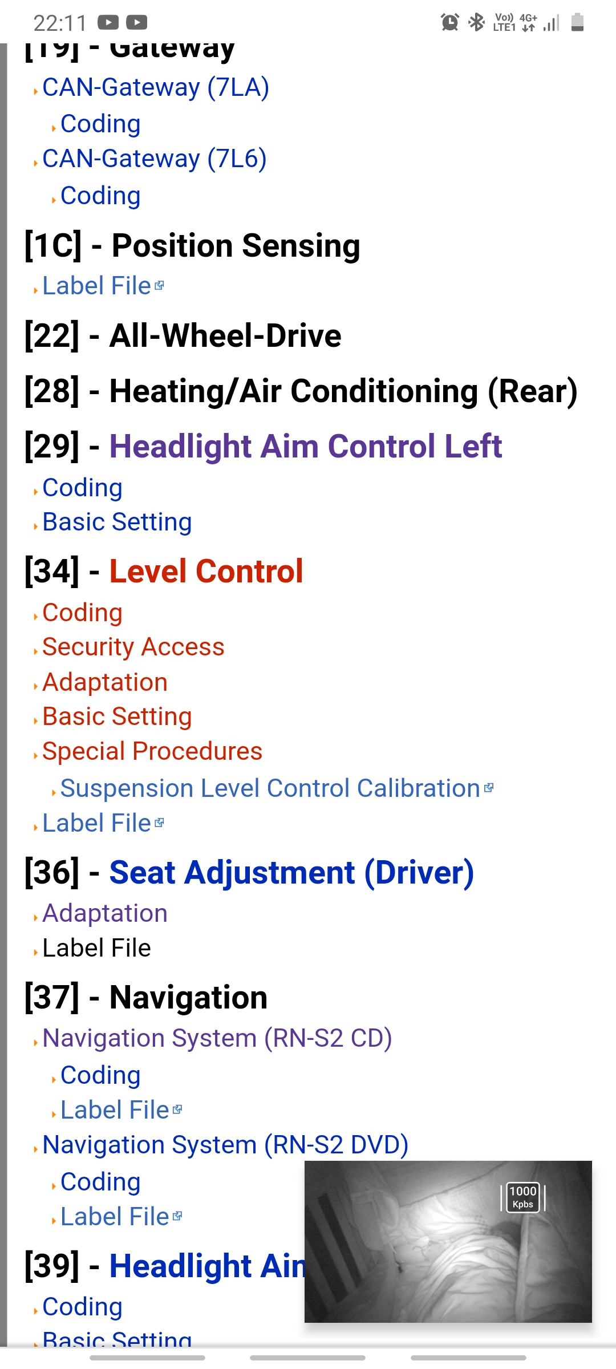Open the alarm icon in status bar

[449, 22]
